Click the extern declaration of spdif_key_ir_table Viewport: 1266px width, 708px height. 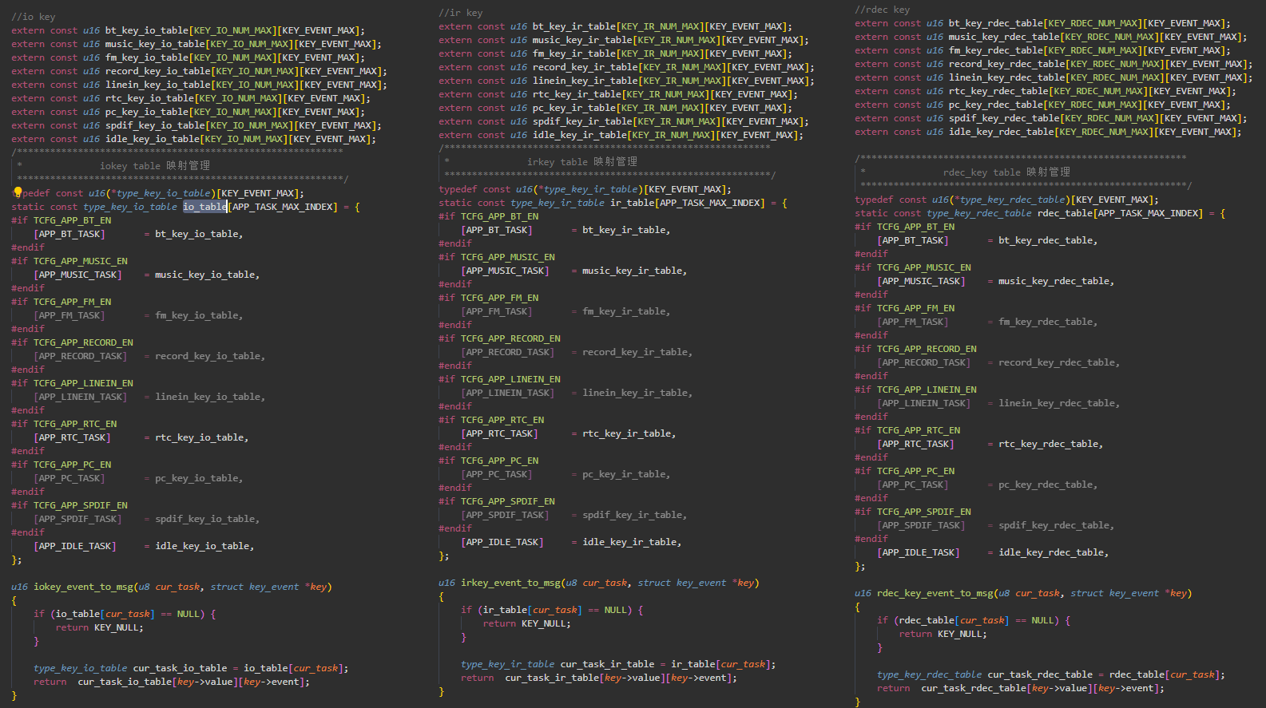(624, 121)
